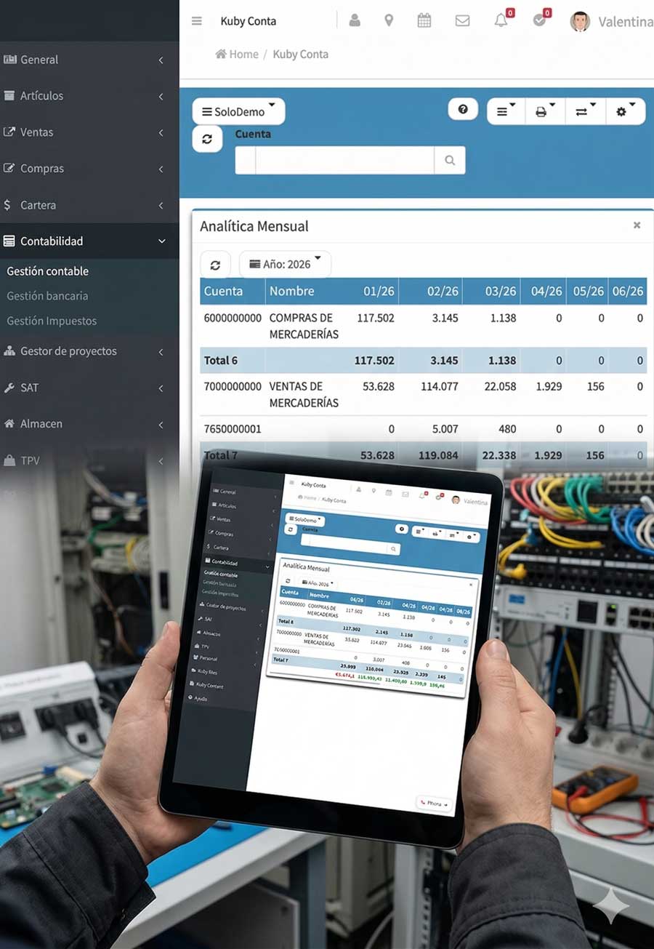Click the checkmark badge tasks icon in main header
The height and width of the screenshot is (949, 654).
539,20
